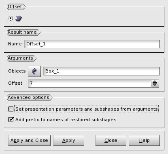Image resolution: width=168 pixels, height=154 pixels.
Task: Click the Objects selection arrow button
Action: pos(34,71)
